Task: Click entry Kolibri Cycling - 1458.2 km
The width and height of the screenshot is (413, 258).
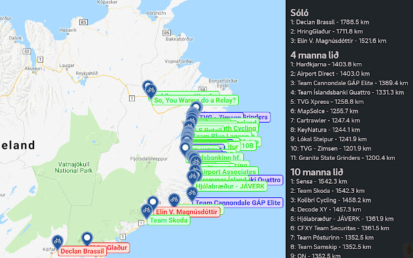Action: click(330, 200)
